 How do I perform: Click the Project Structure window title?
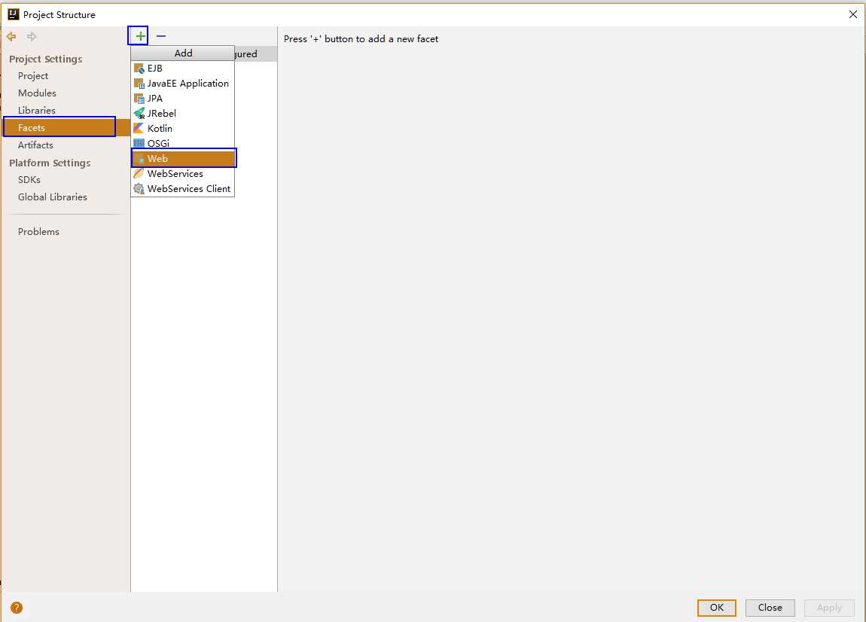[x=59, y=15]
